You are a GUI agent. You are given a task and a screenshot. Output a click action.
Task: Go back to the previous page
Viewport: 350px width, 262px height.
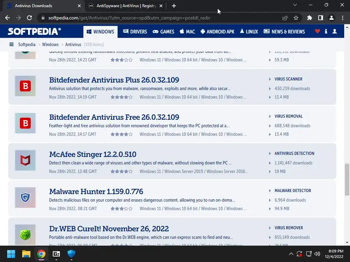[x=8, y=18]
